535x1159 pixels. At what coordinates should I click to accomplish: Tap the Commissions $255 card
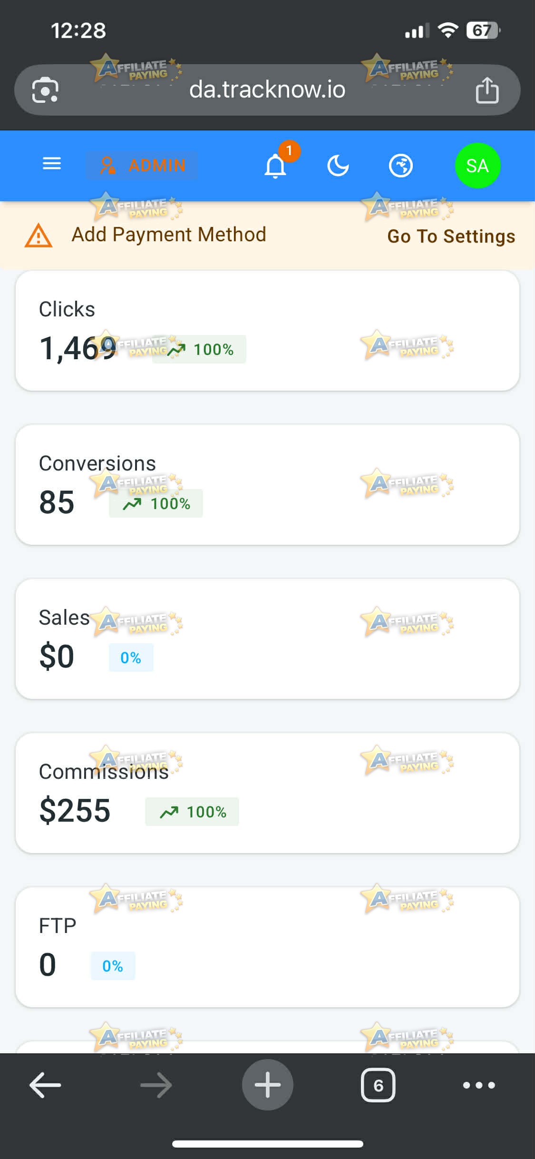point(267,793)
